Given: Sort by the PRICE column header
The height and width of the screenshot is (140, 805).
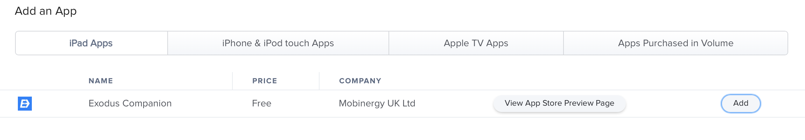Looking at the screenshot, I should [x=265, y=81].
